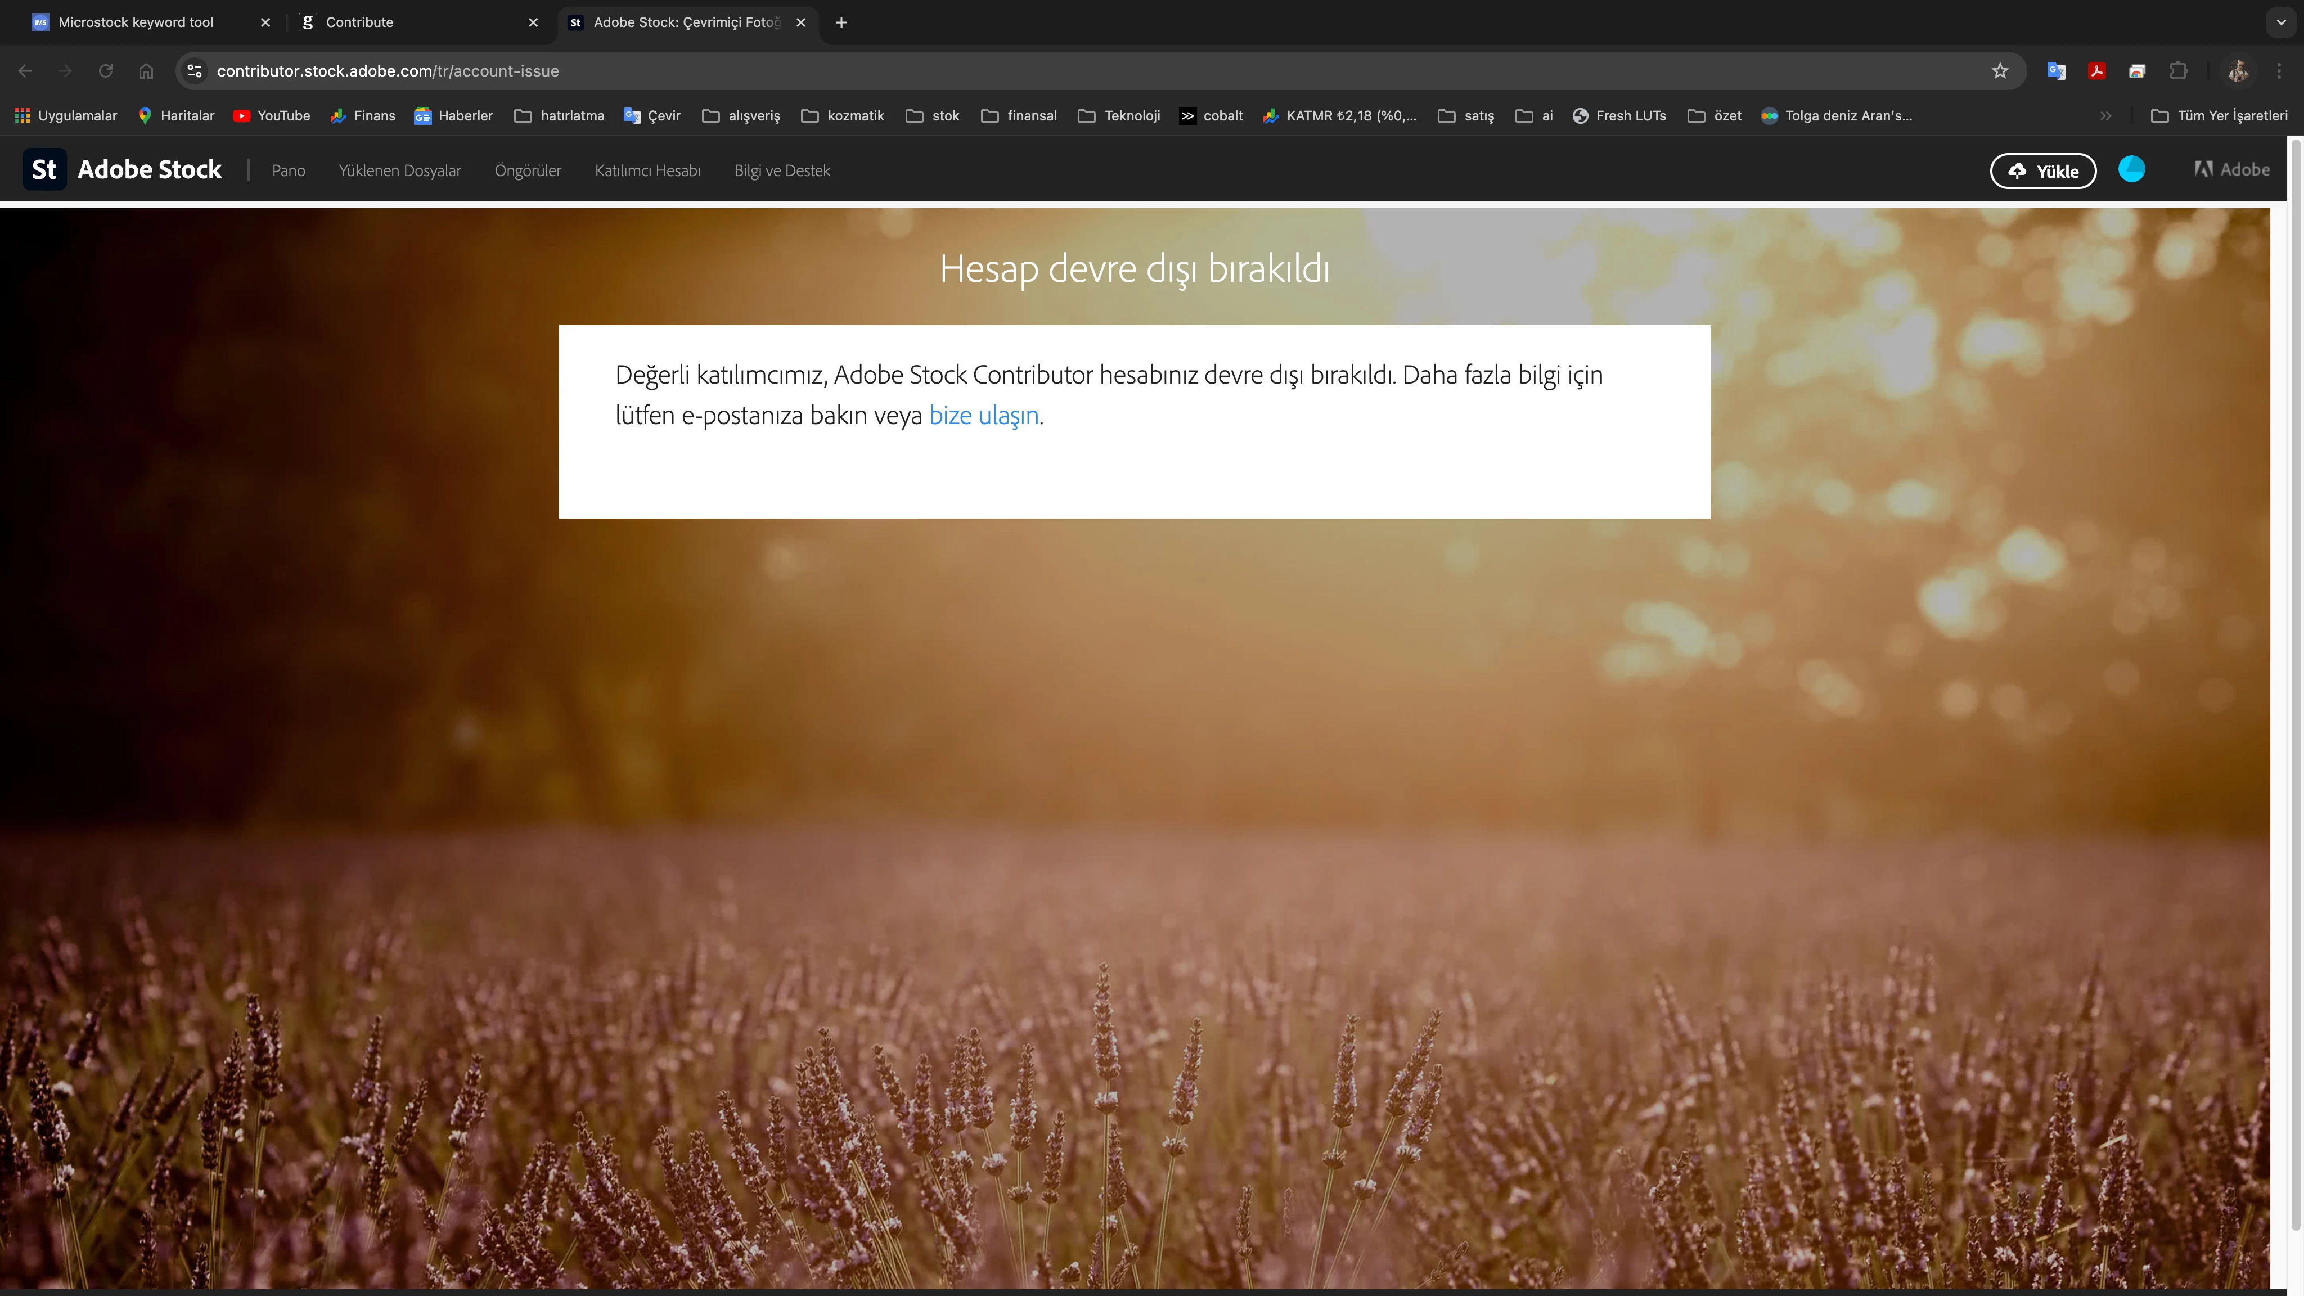Open the browser Extensions puzzle icon
Image resolution: width=2304 pixels, height=1296 pixels.
2179,71
